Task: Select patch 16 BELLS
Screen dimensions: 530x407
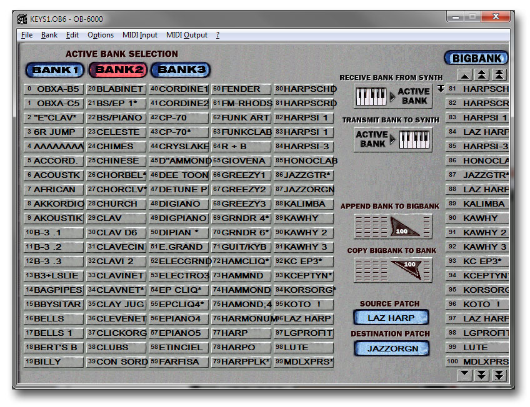Action: (53, 318)
